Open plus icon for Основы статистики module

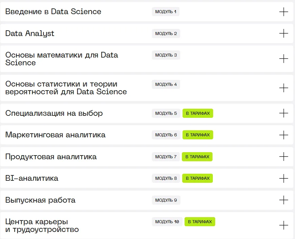[284, 88]
